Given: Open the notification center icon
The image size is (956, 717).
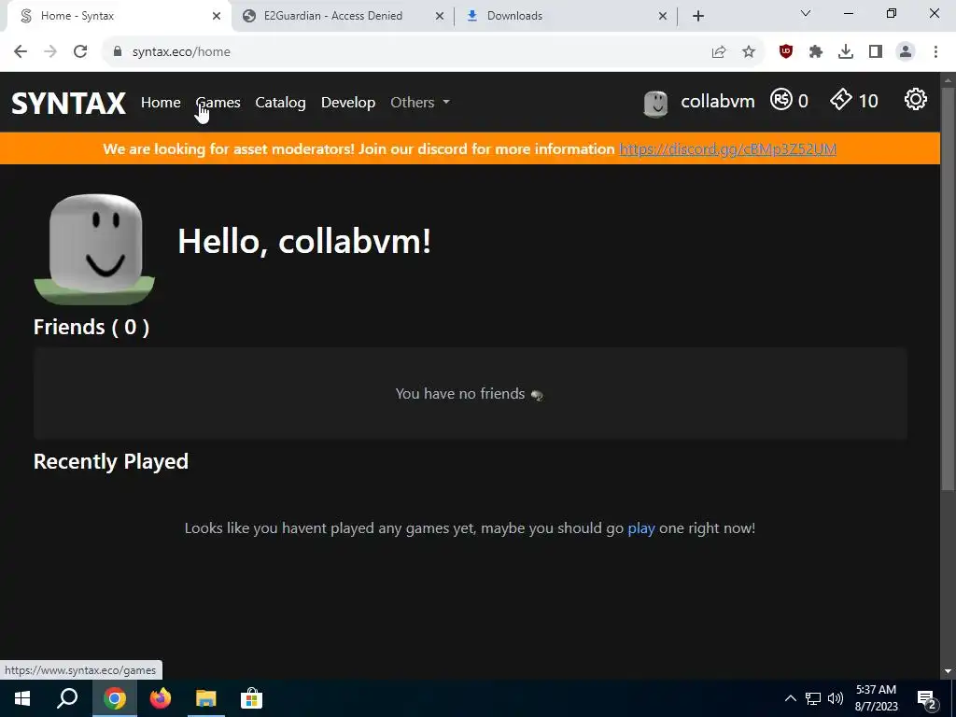Looking at the screenshot, I should pyautogui.click(x=927, y=698).
